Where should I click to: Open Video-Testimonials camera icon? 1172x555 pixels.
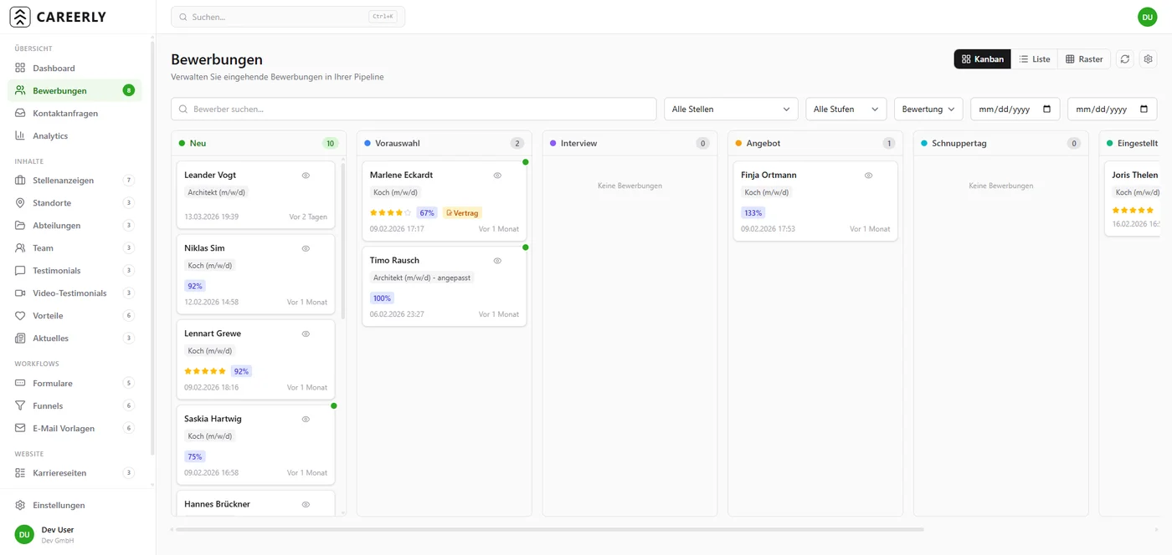click(x=21, y=293)
